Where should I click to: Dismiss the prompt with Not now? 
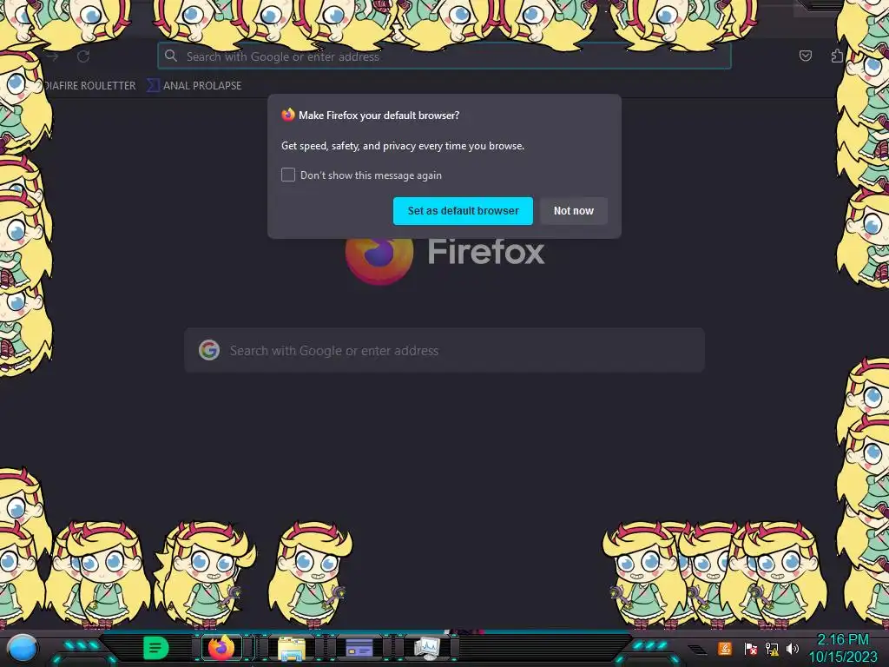point(573,211)
